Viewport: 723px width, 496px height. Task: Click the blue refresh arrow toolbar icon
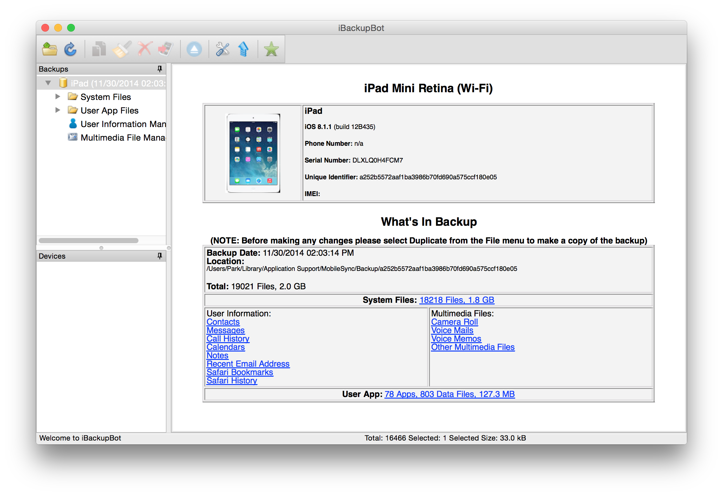click(x=70, y=49)
